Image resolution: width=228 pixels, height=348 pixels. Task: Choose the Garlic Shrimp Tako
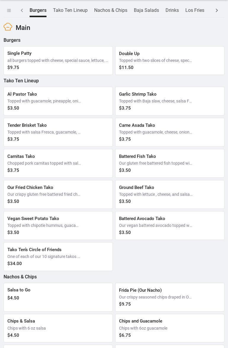click(170, 101)
